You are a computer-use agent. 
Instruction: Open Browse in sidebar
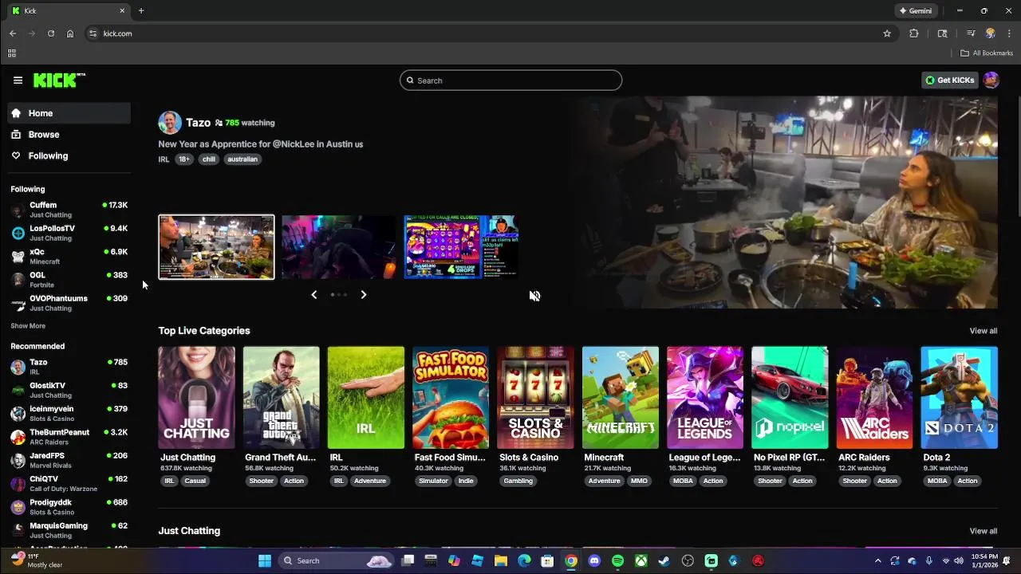tap(69, 135)
